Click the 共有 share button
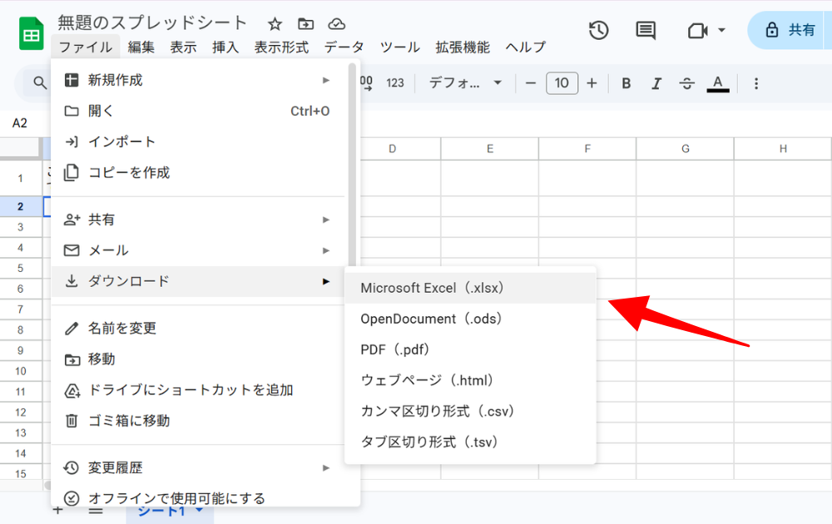 790,31
